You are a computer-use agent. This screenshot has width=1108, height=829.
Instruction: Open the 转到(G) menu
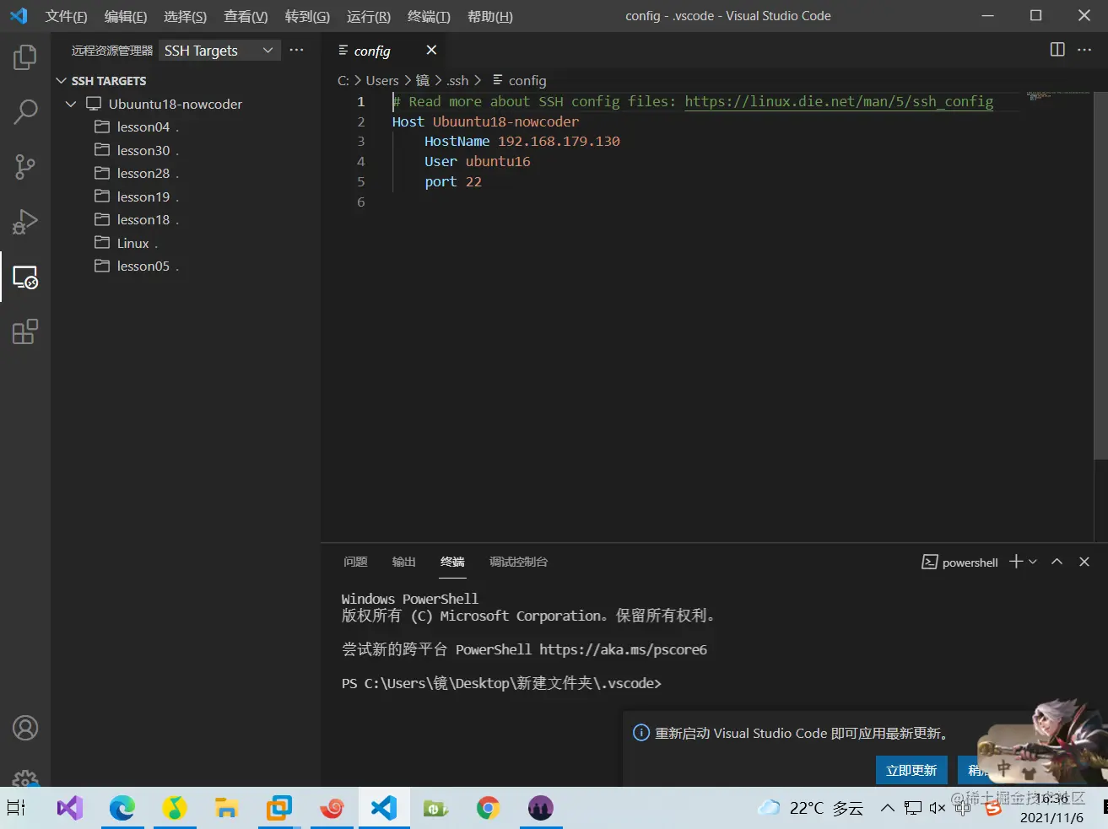(307, 16)
